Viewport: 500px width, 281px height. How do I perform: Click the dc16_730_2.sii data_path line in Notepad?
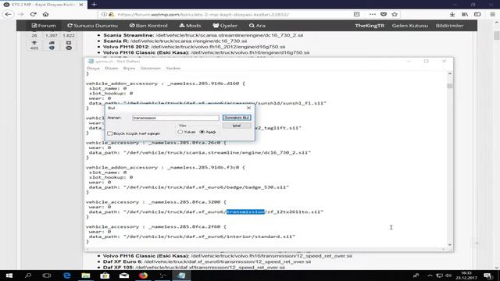[x=200, y=153]
